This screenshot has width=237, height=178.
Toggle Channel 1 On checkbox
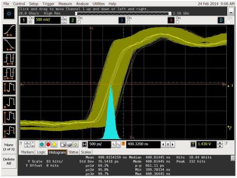[x=31, y=22]
